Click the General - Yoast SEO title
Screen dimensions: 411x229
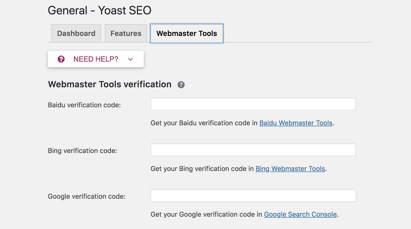(100, 11)
